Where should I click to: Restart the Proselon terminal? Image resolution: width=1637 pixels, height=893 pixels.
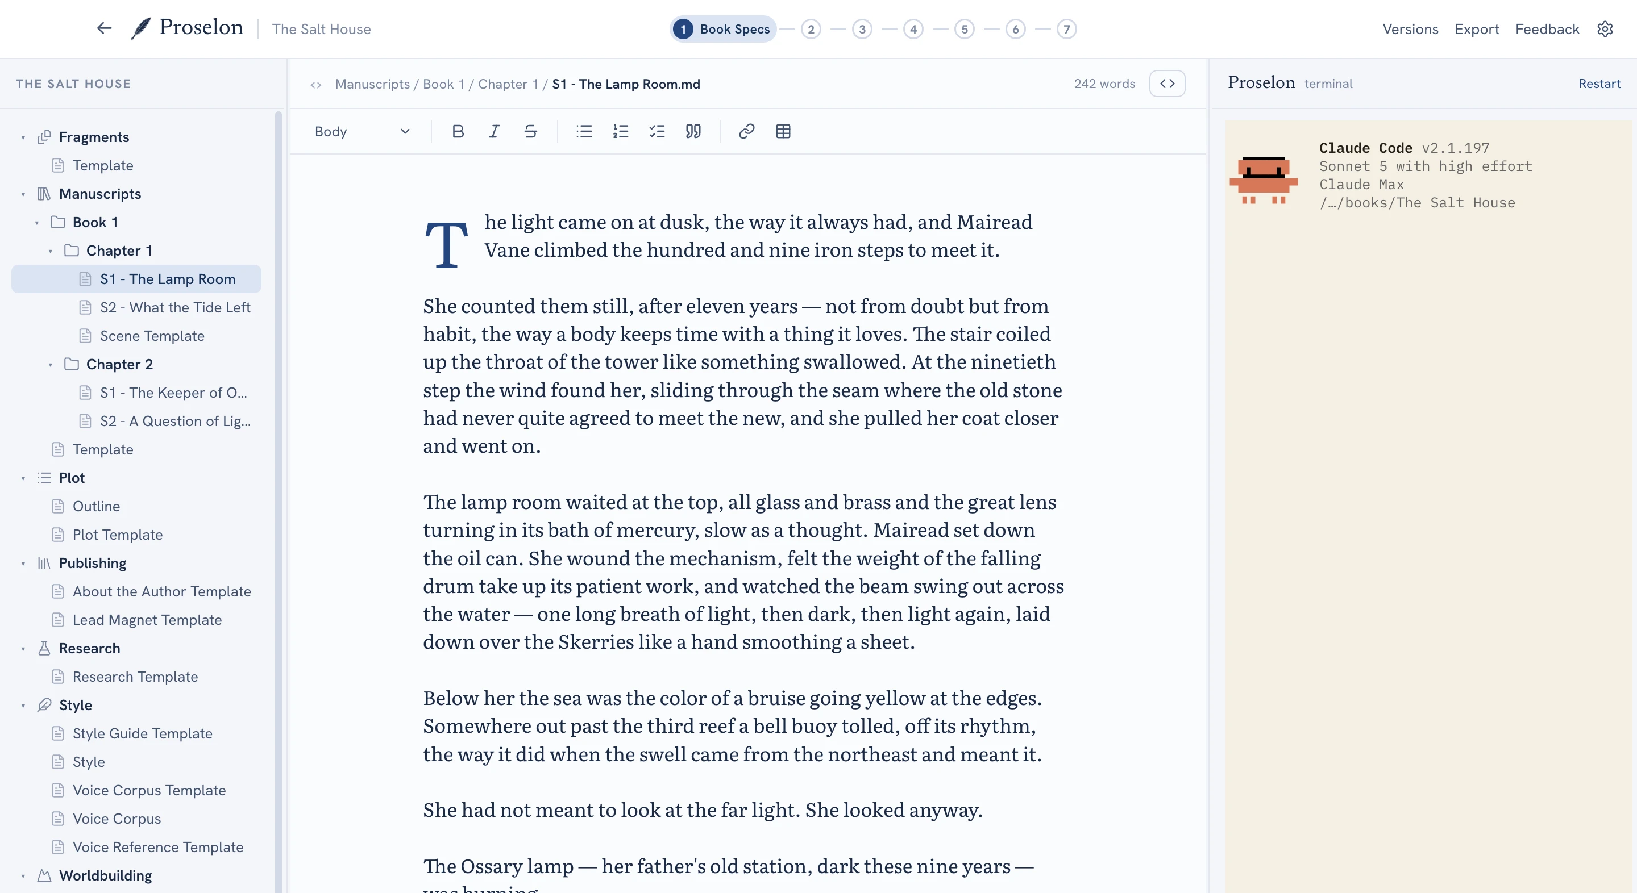tap(1599, 84)
